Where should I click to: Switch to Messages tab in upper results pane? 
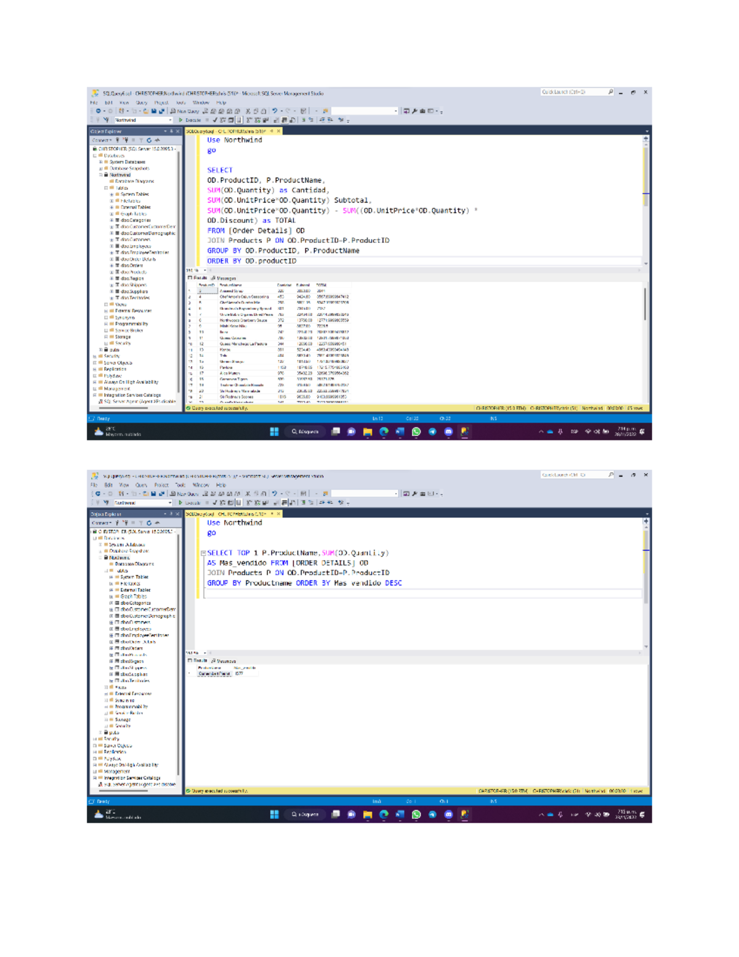click(224, 278)
